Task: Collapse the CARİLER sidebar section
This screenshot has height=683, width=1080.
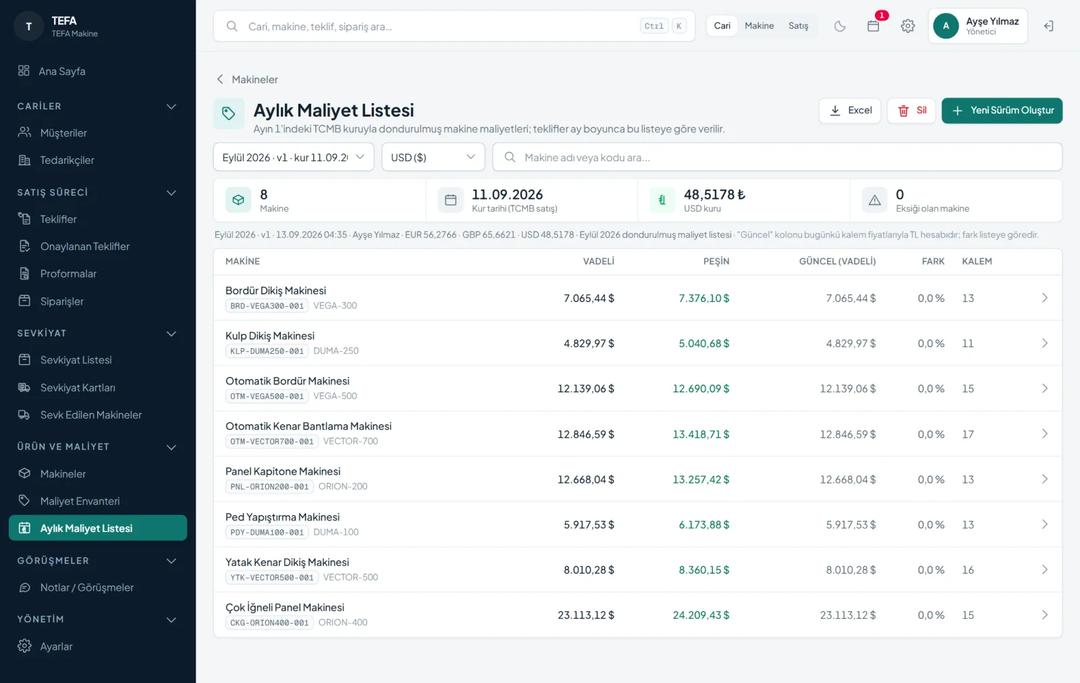Action: tap(171, 107)
